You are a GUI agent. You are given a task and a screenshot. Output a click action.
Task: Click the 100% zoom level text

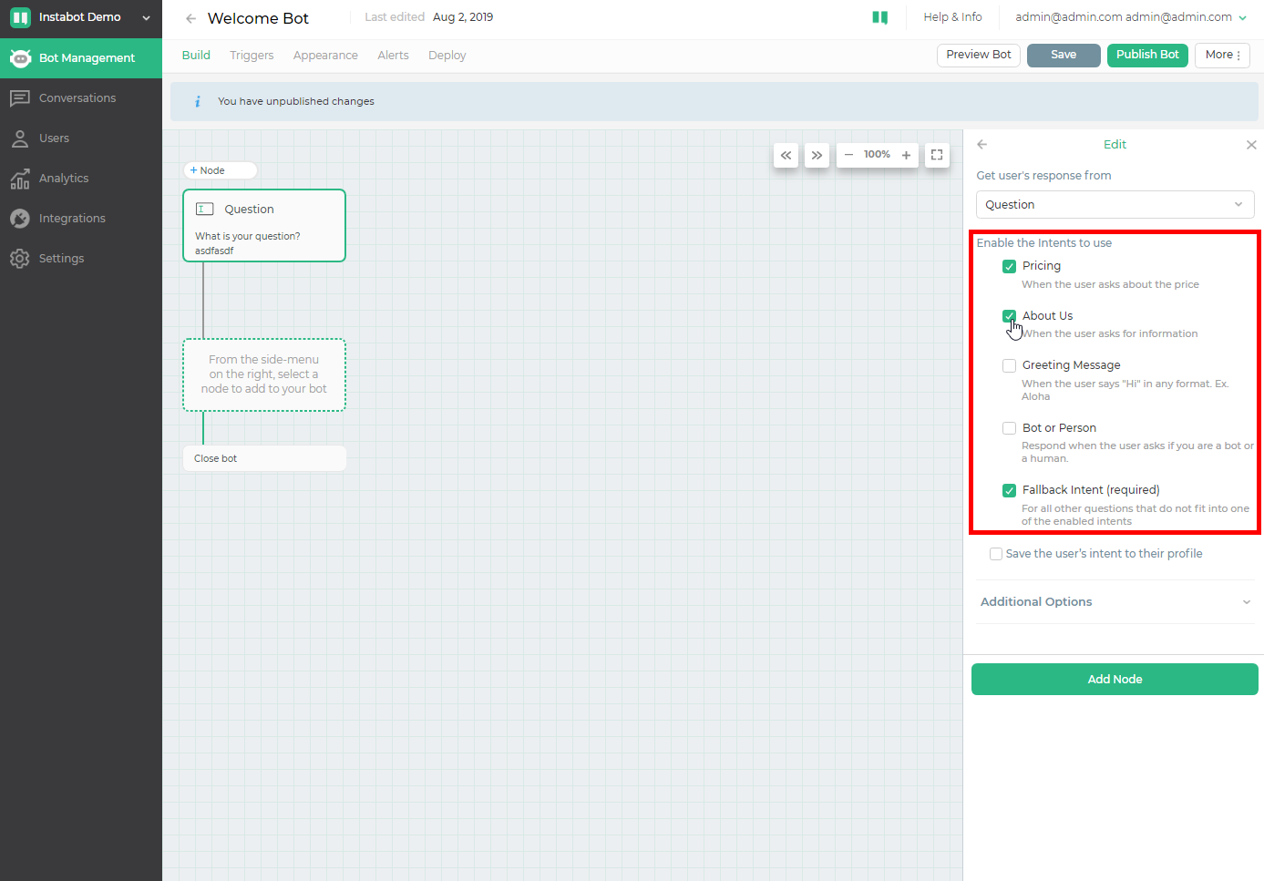(877, 155)
